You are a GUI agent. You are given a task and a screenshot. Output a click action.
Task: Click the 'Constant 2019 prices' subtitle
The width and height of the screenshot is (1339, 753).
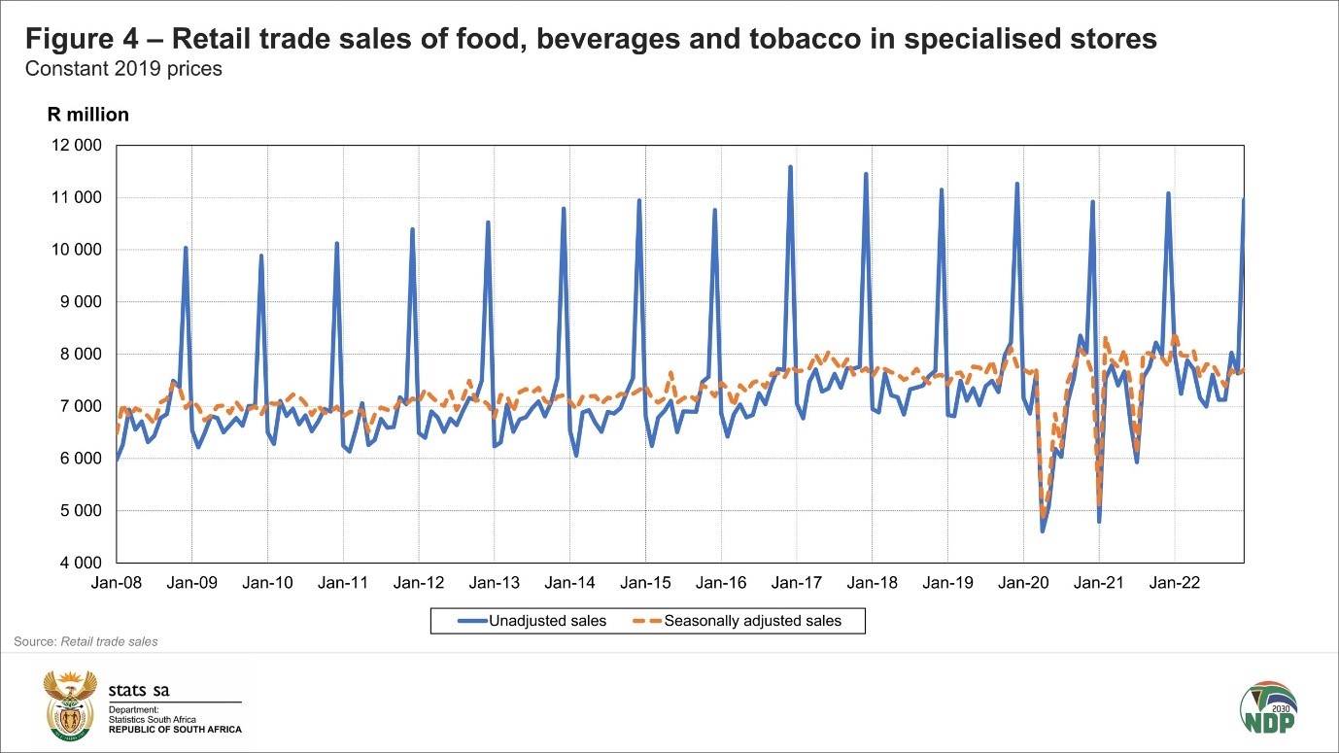123,70
